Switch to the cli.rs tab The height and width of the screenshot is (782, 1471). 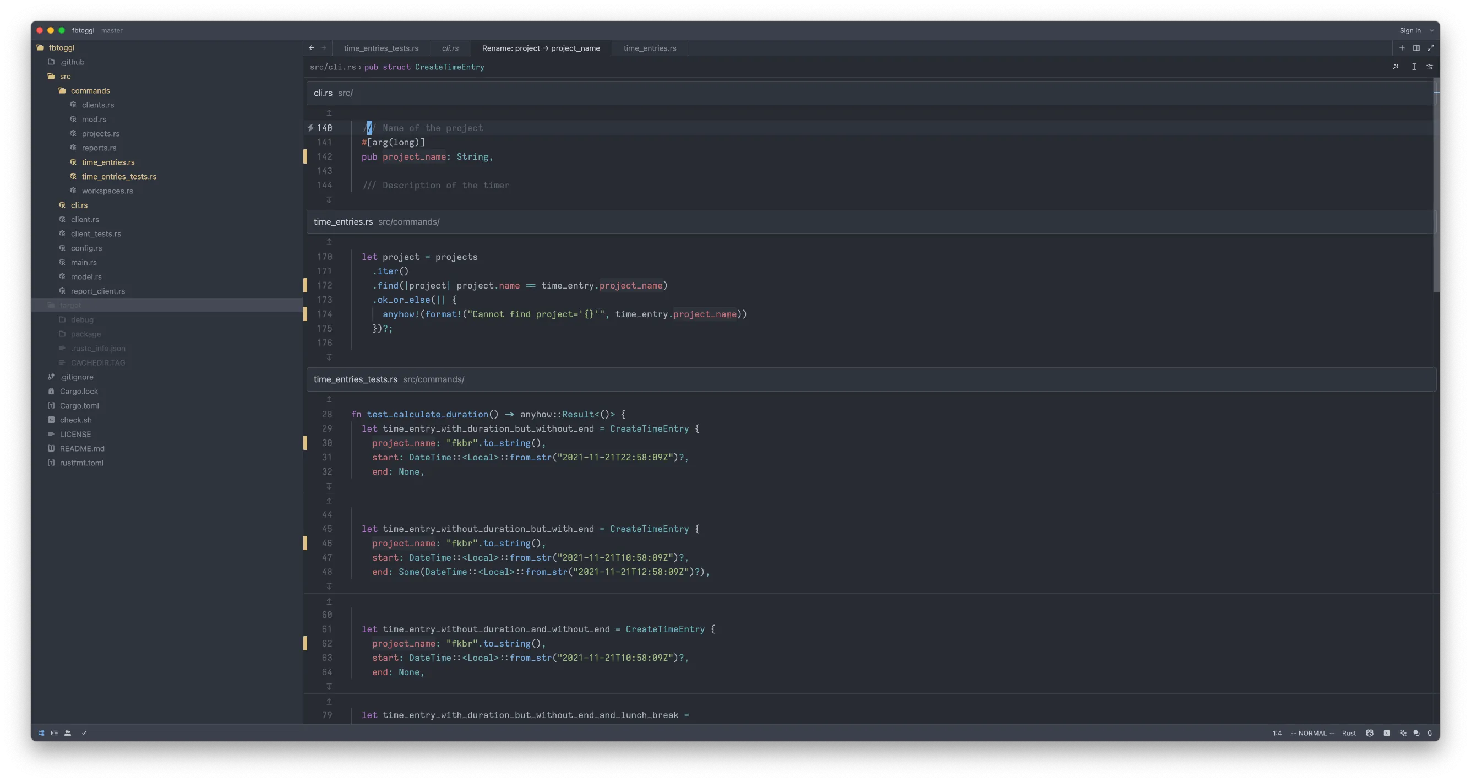pos(450,48)
